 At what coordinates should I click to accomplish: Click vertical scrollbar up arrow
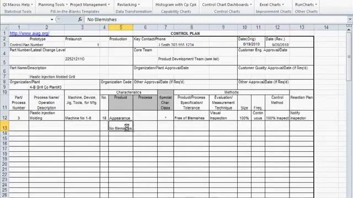pos(349,29)
